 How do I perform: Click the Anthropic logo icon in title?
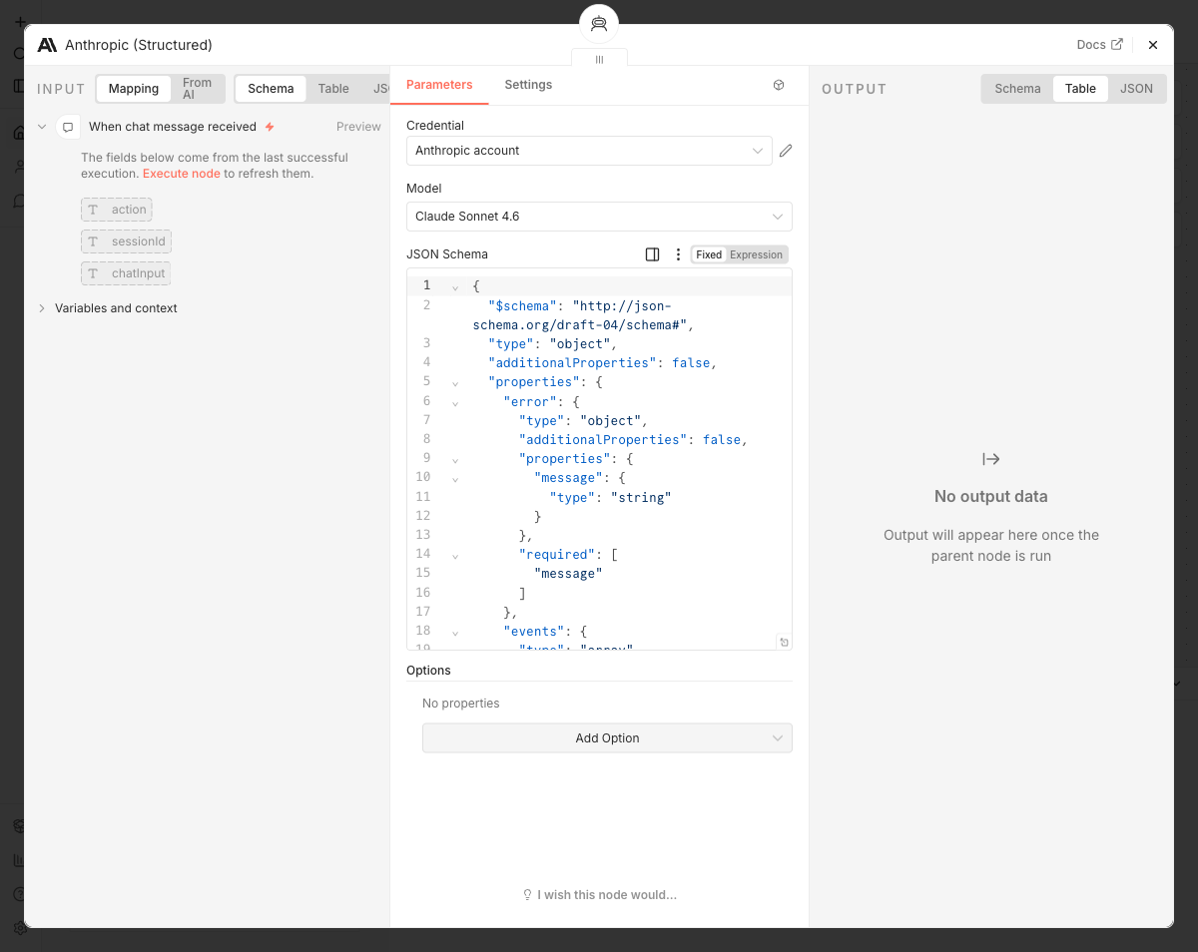[47, 45]
